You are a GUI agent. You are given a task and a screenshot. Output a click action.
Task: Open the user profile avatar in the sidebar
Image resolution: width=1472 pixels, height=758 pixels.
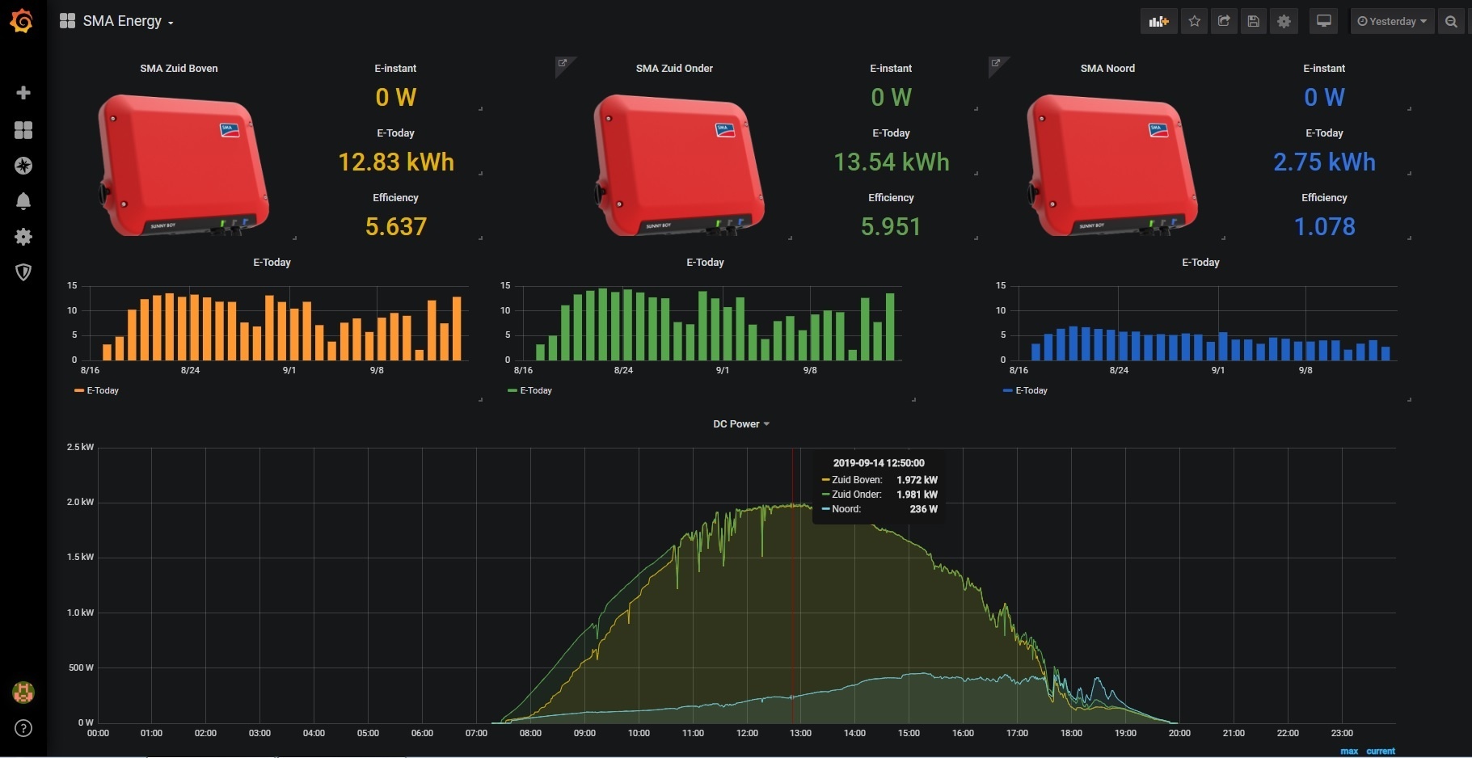[x=23, y=693]
